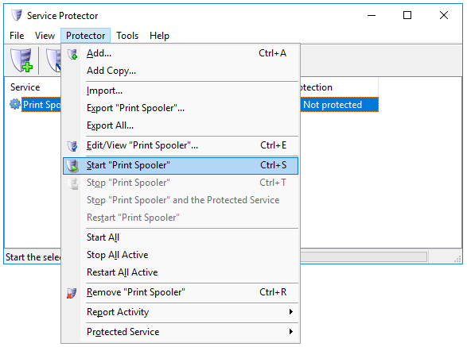Click the Add protector shield toolbar icon
Viewport: 467px width, 347px height.
(x=21, y=60)
